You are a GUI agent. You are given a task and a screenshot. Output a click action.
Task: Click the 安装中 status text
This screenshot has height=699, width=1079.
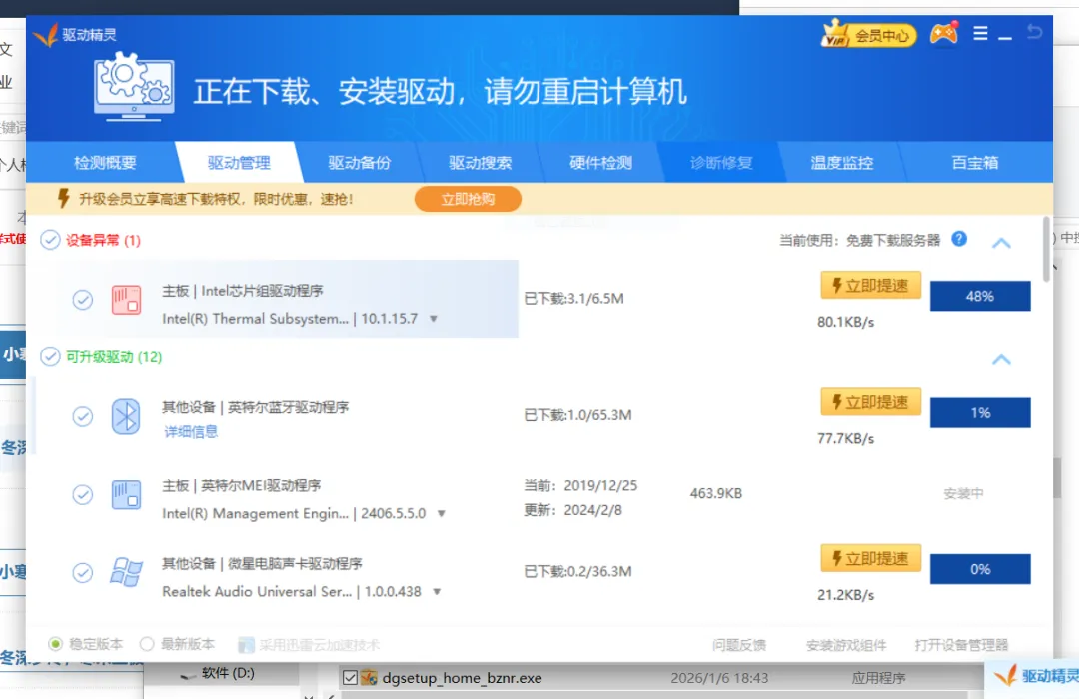point(963,493)
